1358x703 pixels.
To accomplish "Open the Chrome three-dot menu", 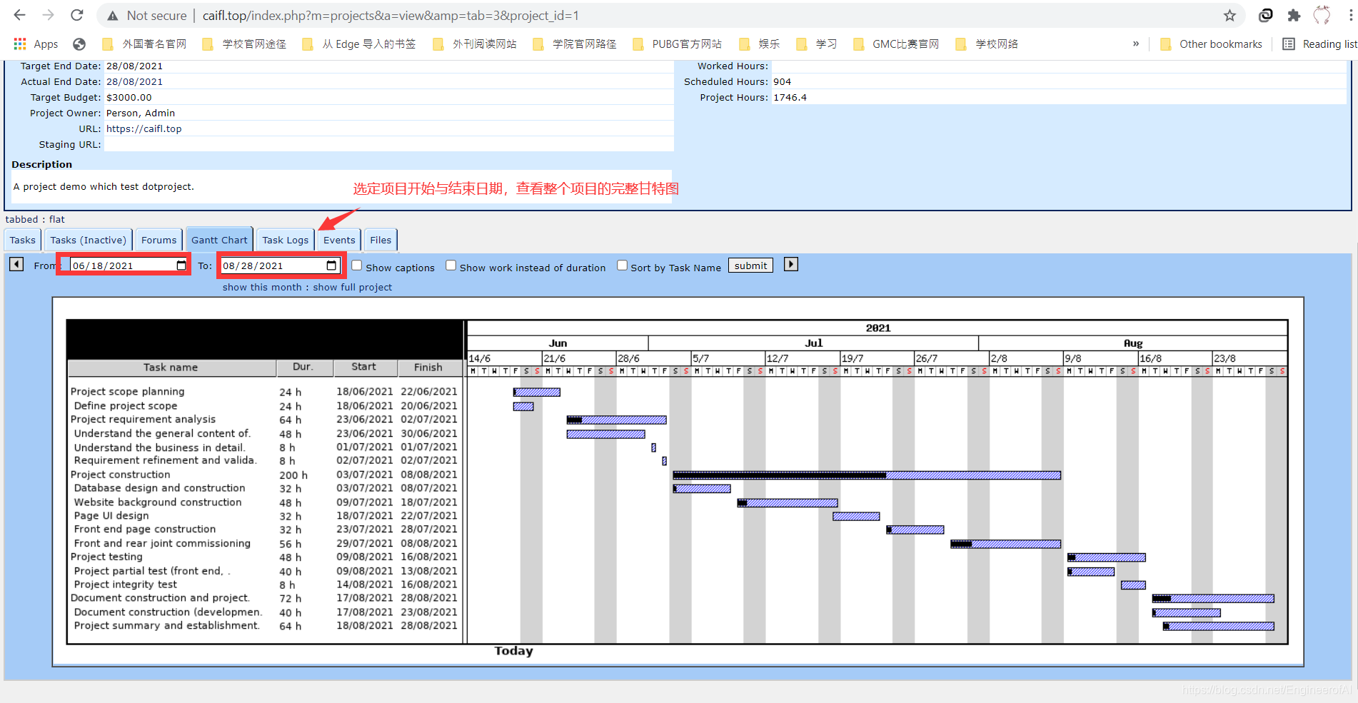I will [1350, 15].
